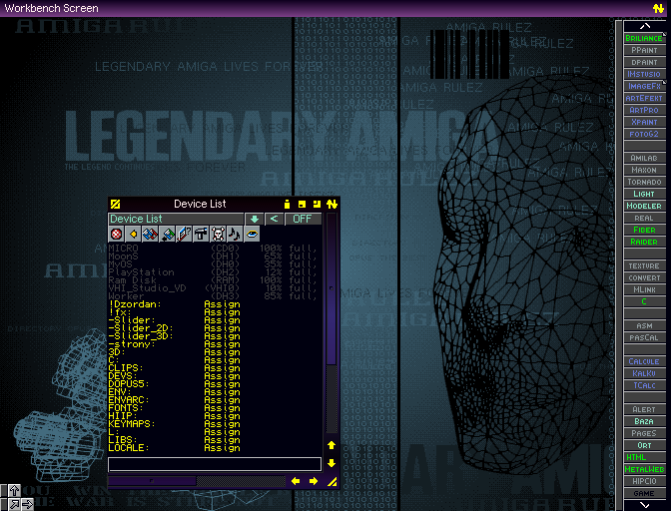The height and width of the screenshot is (511, 671).
Task: Click the Device List path field
Action: point(176,219)
